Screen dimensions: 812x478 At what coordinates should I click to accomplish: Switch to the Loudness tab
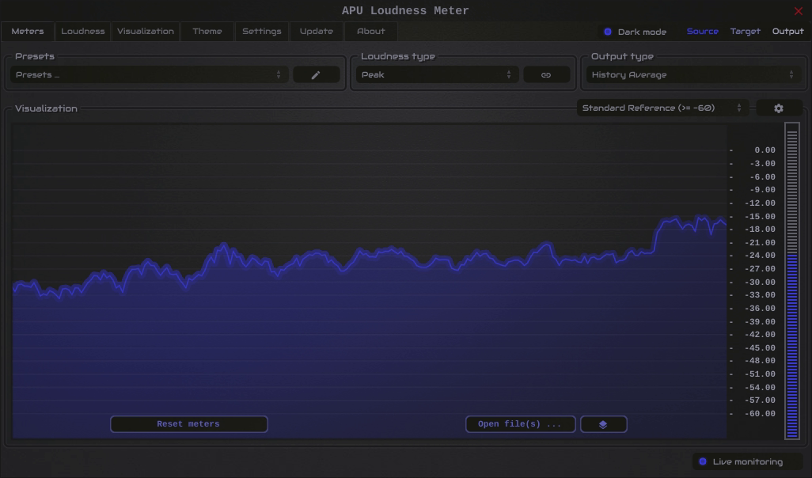point(83,31)
